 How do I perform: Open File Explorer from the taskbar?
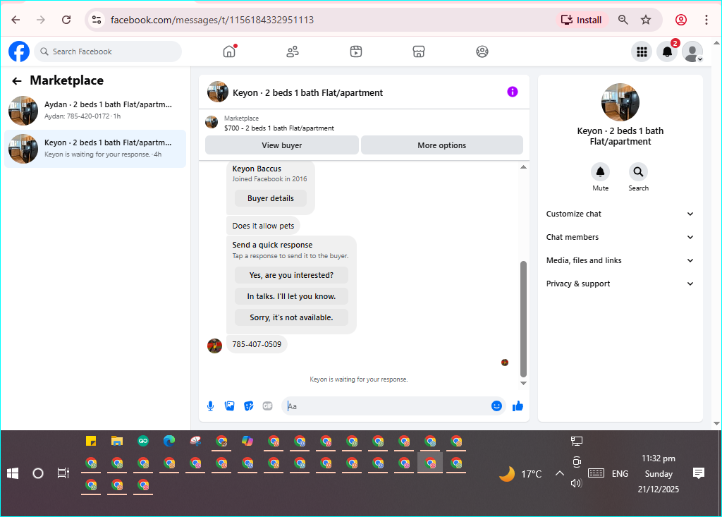(x=117, y=442)
